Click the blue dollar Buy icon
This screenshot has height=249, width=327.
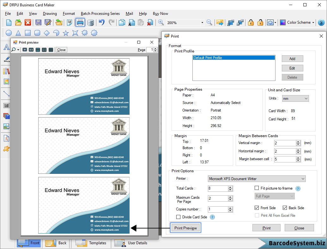click(321, 22)
